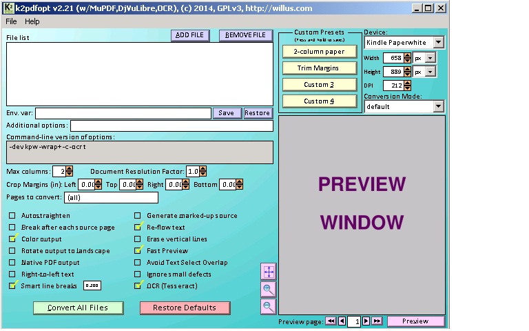This screenshot has width=529, height=331.
Task: Open the Help menu
Action: pos(32,21)
